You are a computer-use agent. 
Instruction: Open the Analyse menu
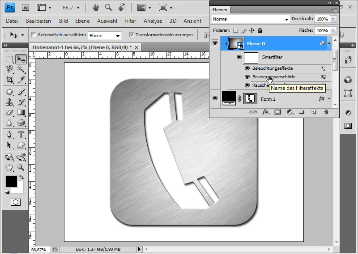pos(153,21)
